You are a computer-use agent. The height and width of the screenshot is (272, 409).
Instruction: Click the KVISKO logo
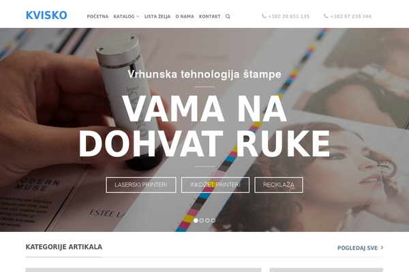click(x=46, y=15)
